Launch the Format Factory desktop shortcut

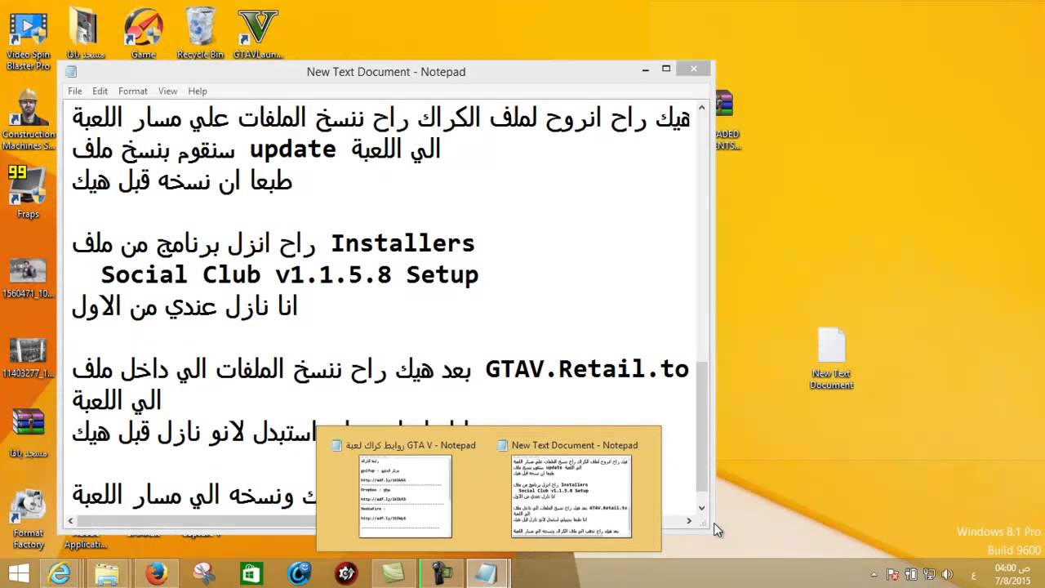click(x=28, y=519)
